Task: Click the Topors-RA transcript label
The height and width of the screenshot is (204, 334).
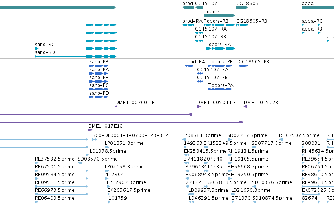Action: point(218,45)
